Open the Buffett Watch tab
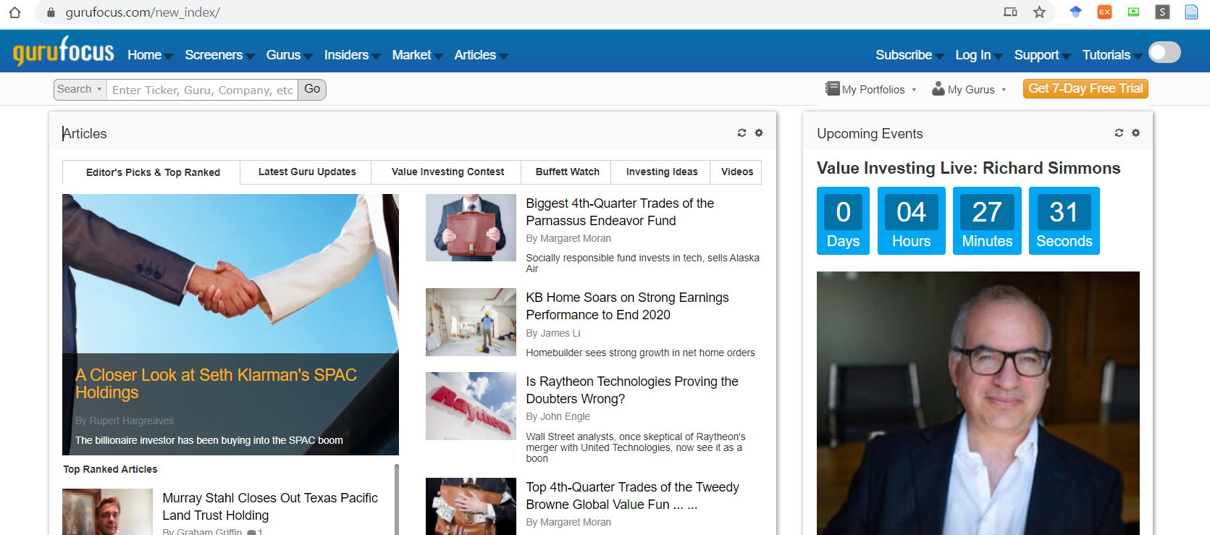This screenshot has height=535, width=1210. (567, 172)
